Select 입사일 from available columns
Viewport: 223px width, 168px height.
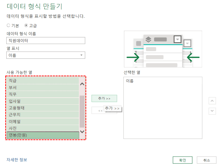tap(39, 101)
